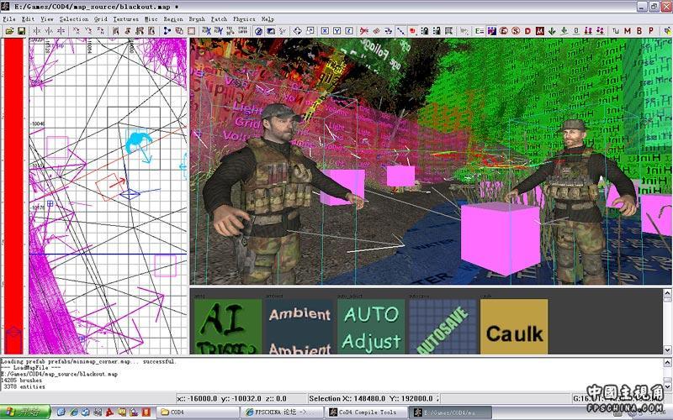Click the connect entities node icon
Image resolution: width=673 pixels, height=420 pixels.
tap(167, 31)
